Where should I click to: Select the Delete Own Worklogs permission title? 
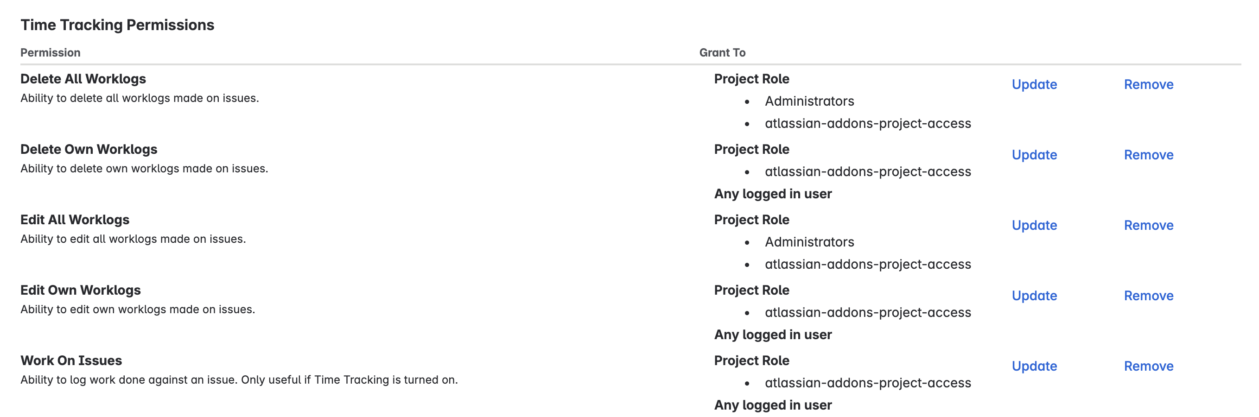[x=89, y=149]
